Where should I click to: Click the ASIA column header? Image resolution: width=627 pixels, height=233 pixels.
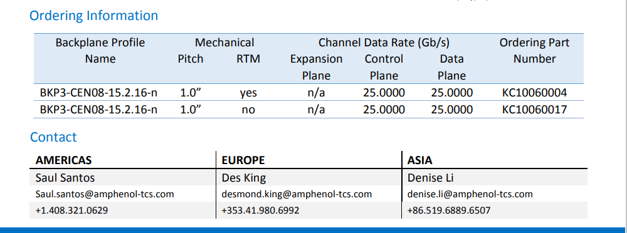pos(420,160)
